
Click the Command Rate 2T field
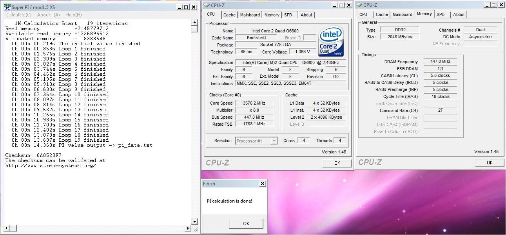coord(440,110)
